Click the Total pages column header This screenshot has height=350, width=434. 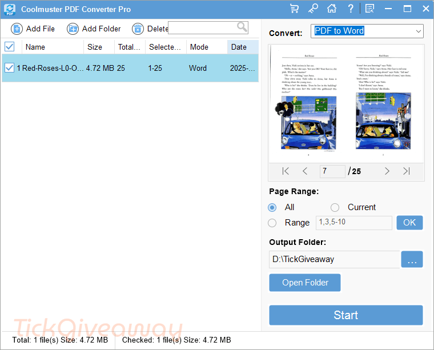point(130,47)
